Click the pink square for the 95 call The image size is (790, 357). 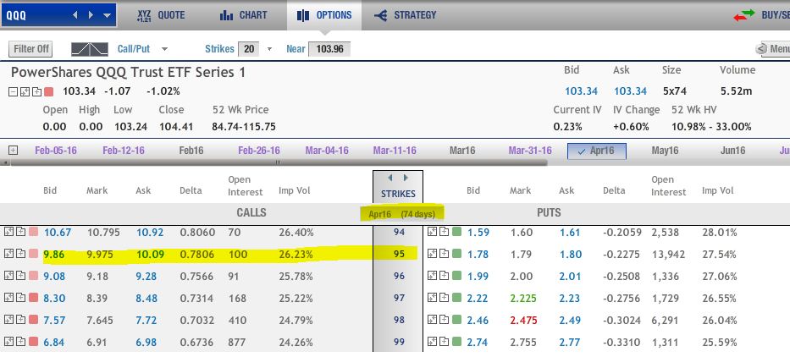coord(33,253)
